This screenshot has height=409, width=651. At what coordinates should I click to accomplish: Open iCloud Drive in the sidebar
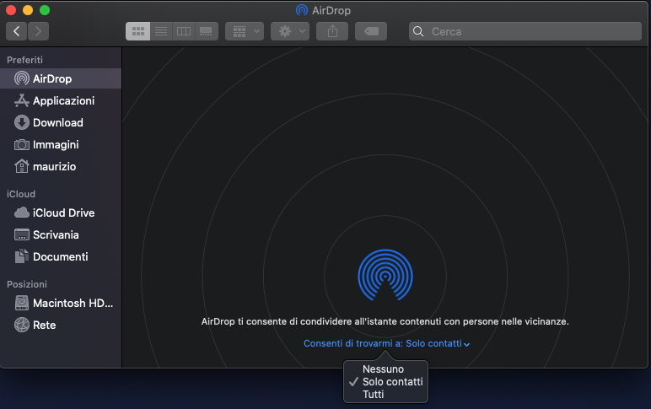[x=61, y=213]
